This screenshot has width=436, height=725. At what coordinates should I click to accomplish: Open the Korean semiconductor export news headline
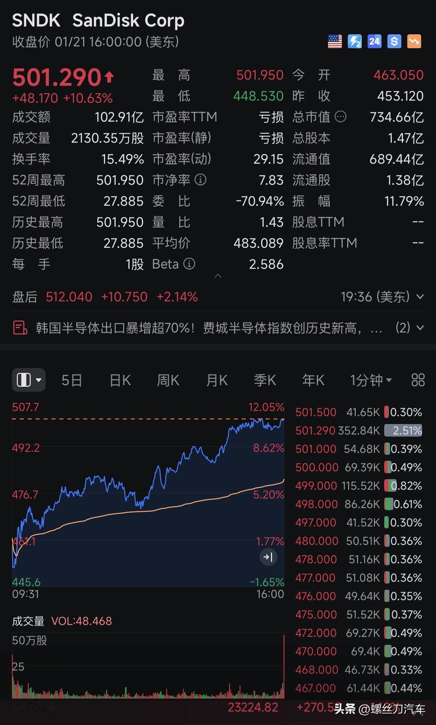(x=209, y=328)
